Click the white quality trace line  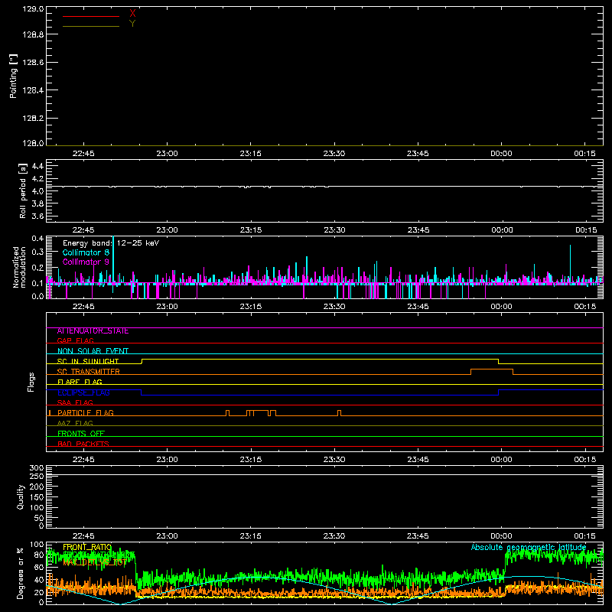[x=324, y=474]
